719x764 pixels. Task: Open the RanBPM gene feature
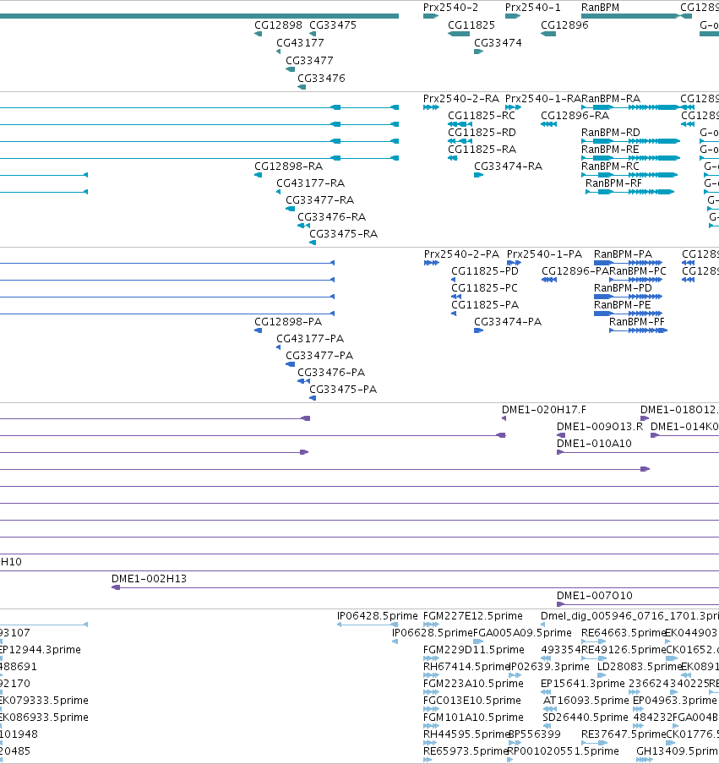coord(630,16)
